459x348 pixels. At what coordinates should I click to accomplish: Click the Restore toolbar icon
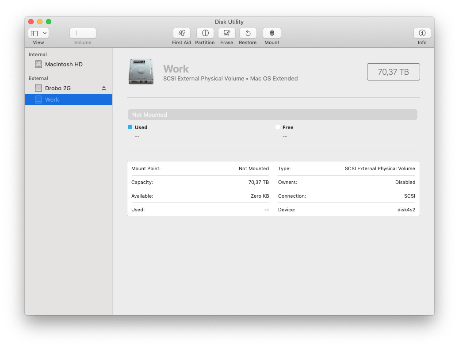pos(248,33)
